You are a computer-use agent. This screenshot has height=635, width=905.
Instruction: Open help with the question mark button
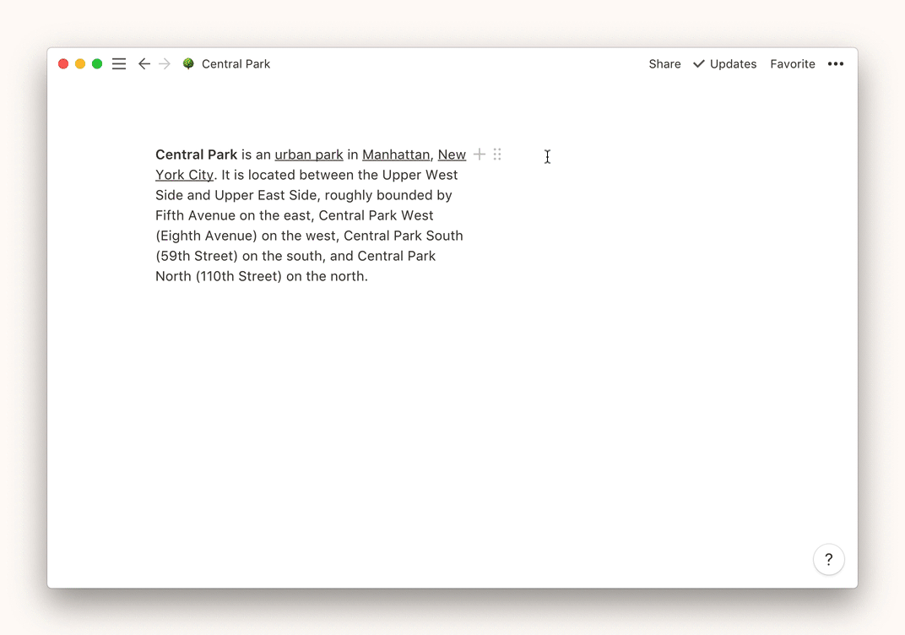(828, 559)
